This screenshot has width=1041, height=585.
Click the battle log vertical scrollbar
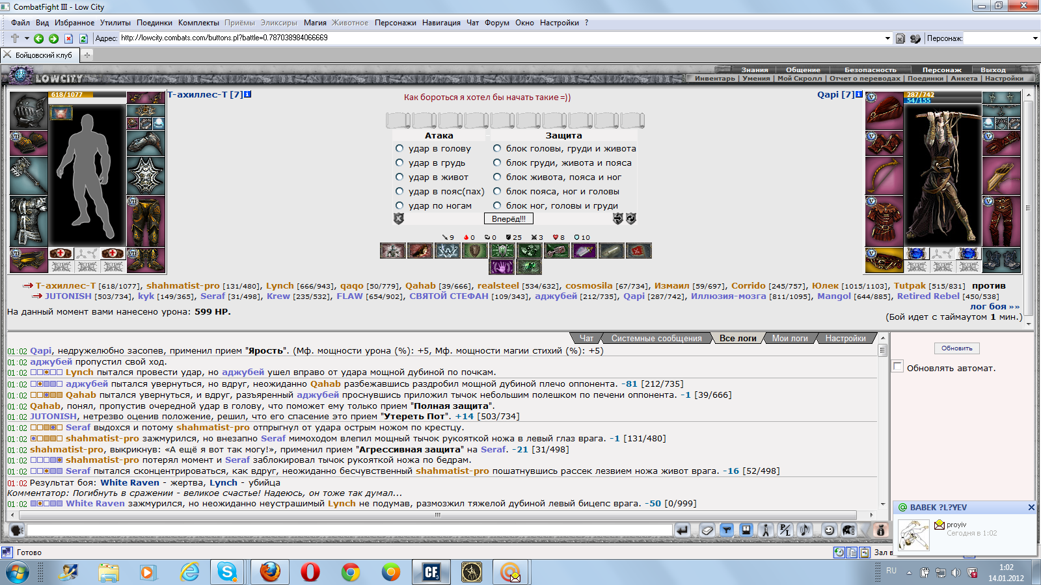coord(883,421)
